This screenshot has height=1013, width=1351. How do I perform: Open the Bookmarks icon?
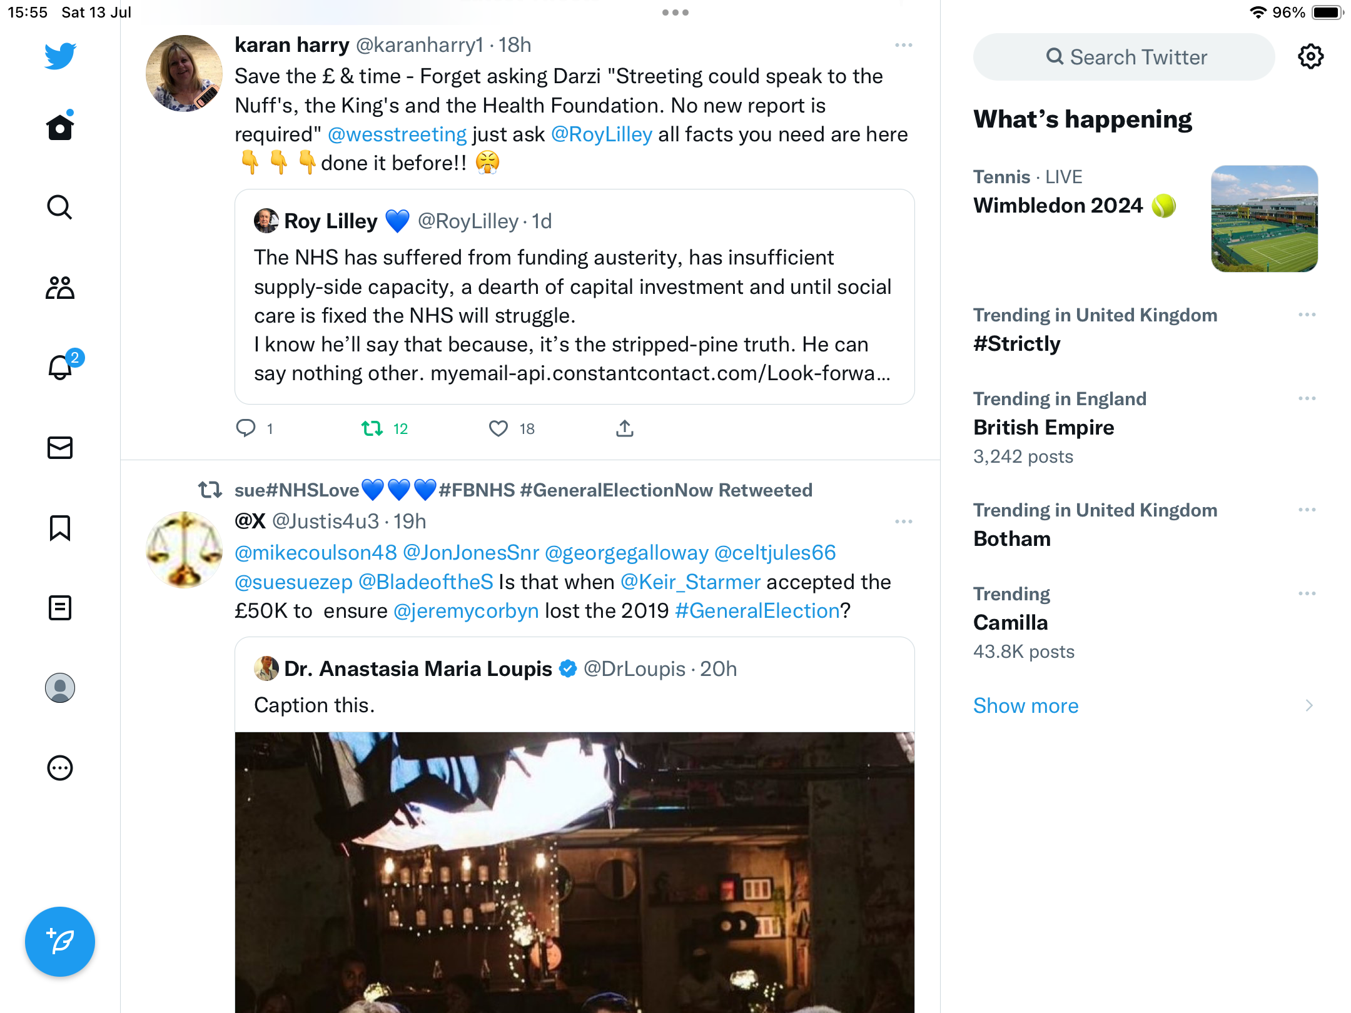pos(60,528)
